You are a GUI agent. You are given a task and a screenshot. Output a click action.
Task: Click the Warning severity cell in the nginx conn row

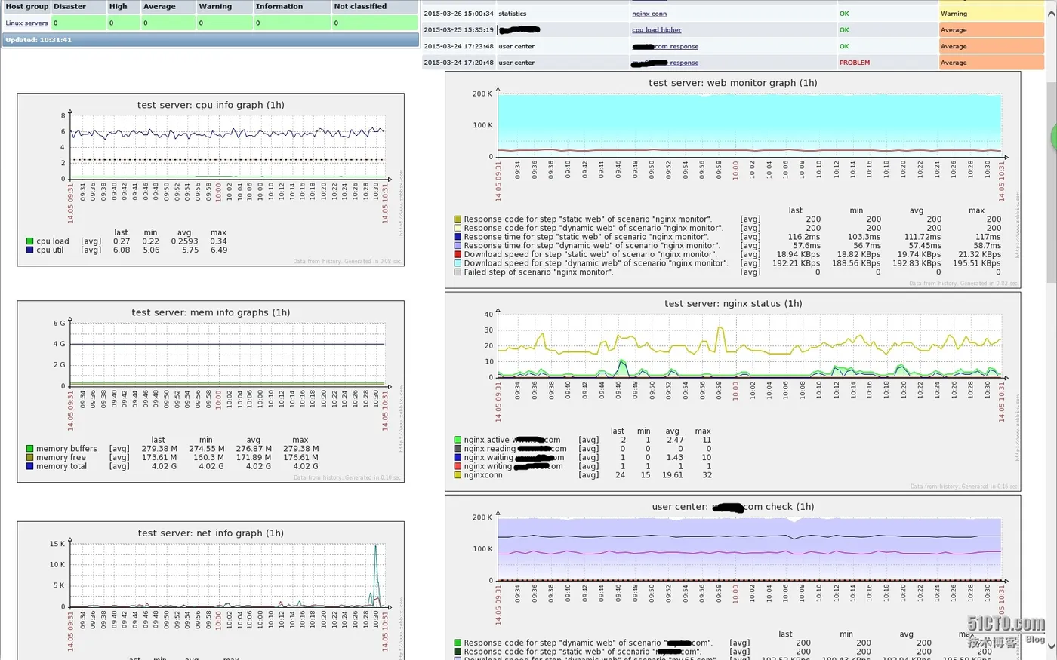pyautogui.click(x=991, y=14)
